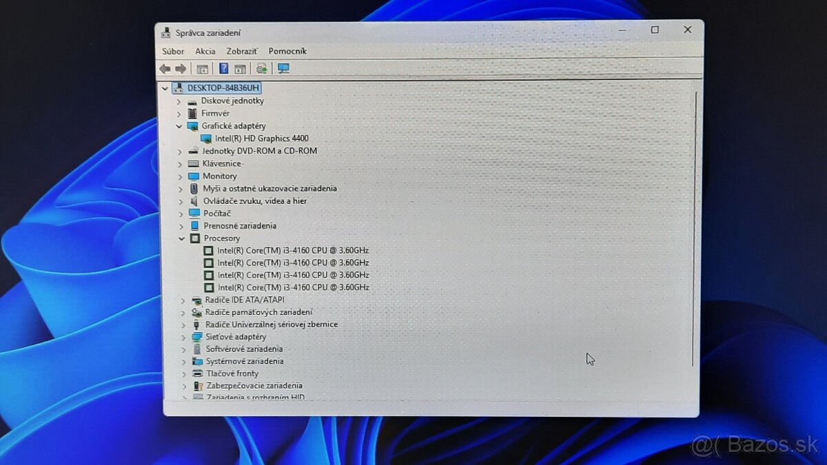Image resolution: width=827 pixels, height=465 pixels.
Task: Click the Properties toolbar icon
Action: point(240,68)
